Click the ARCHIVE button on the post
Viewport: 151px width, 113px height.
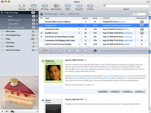pyautogui.click(x=115, y=92)
